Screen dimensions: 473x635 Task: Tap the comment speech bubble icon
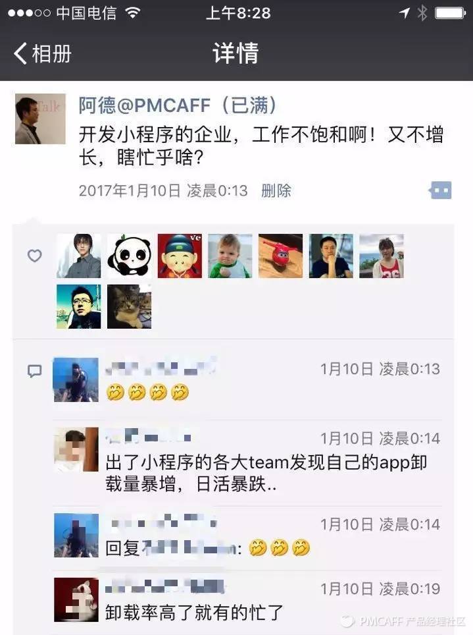coord(34,371)
